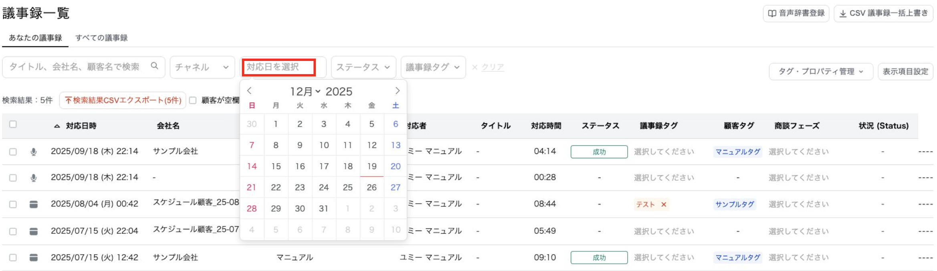937x271 pixels.
Task: Enable the 顧客が空欄 checkbox
Action: point(193,100)
